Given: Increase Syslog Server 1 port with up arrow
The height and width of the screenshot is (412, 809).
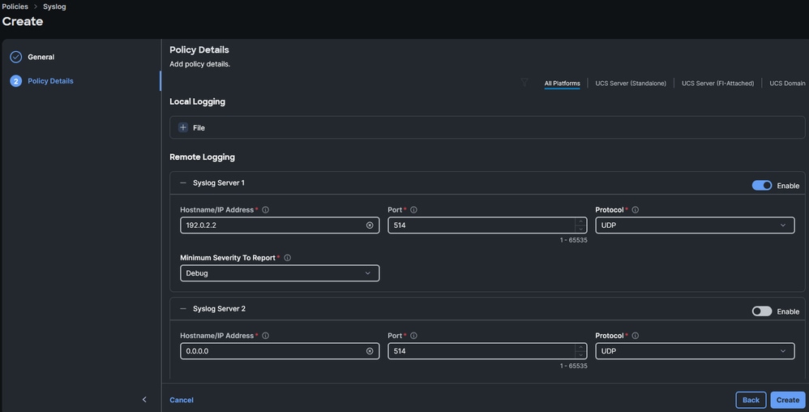Looking at the screenshot, I should point(580,221).
